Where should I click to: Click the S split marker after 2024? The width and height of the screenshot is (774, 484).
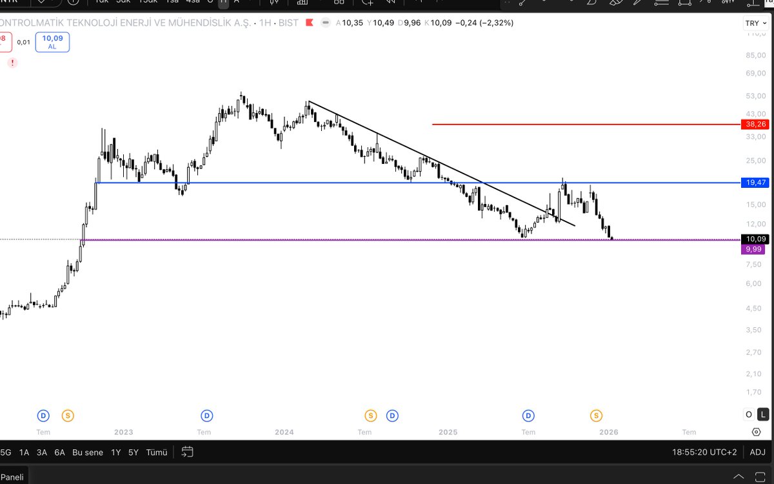tap(371, 416)
